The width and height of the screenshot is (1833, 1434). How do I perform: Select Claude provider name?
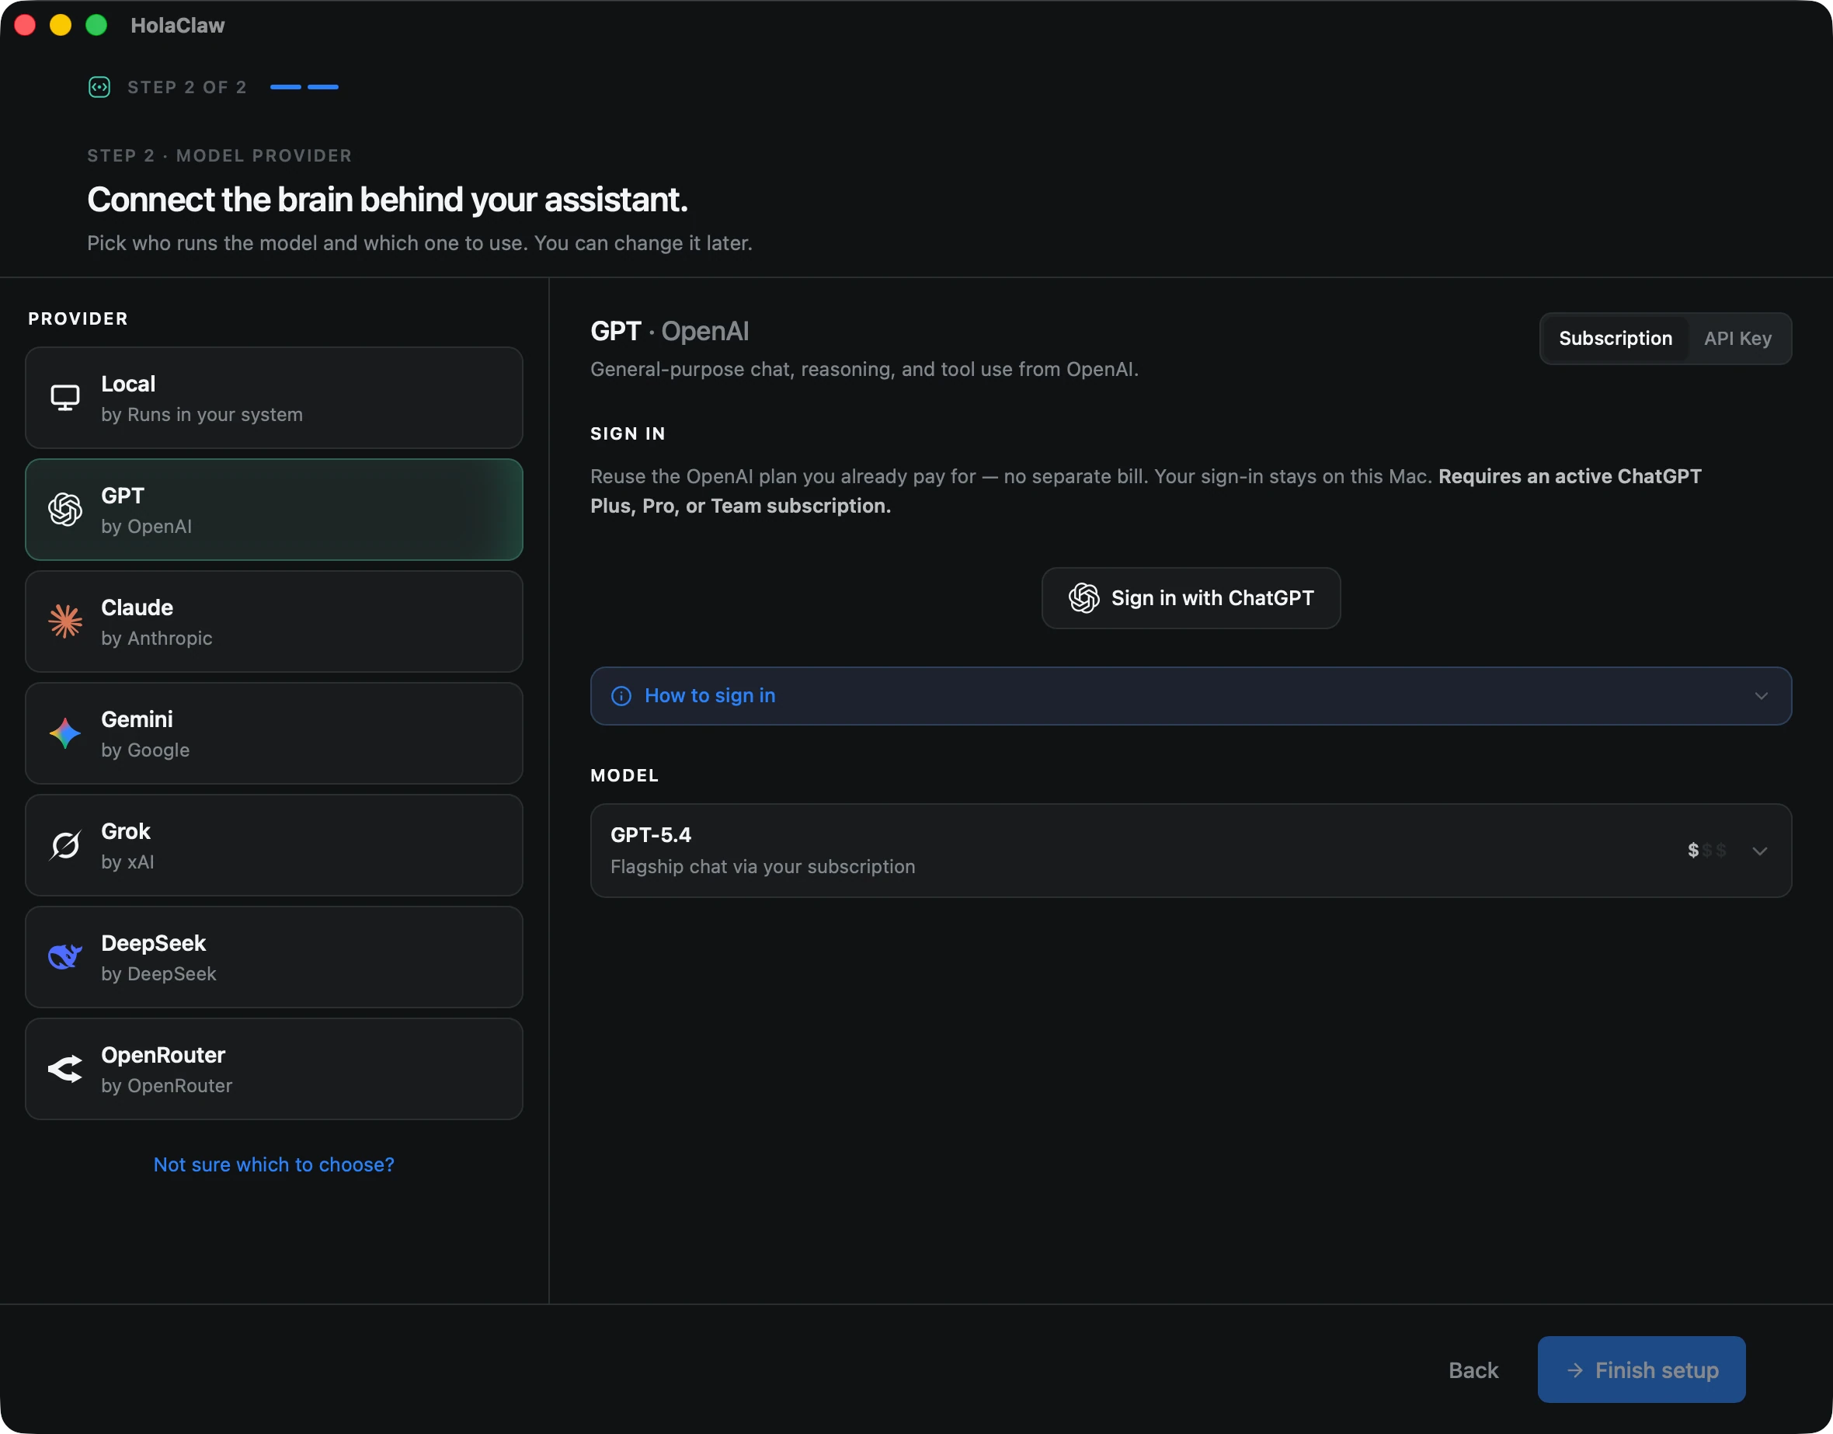pos(137,607)
